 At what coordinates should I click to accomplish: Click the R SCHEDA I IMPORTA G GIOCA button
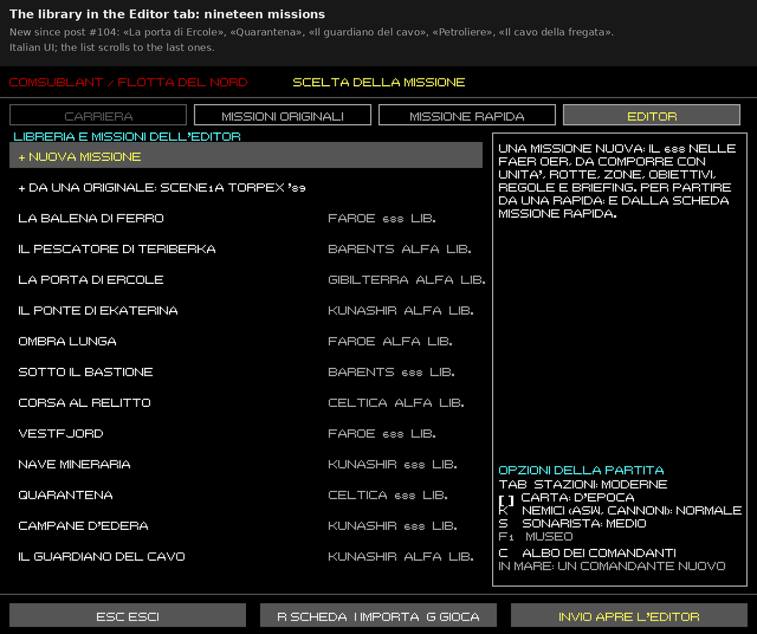point(378,616)
